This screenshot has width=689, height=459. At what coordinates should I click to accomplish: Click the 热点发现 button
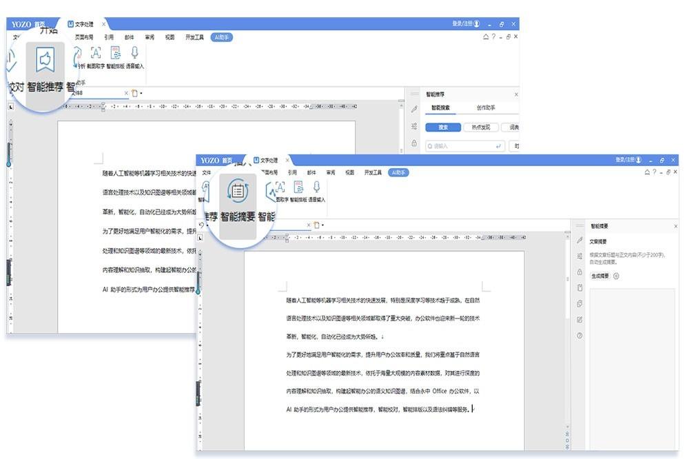click(x=481, y=127)
